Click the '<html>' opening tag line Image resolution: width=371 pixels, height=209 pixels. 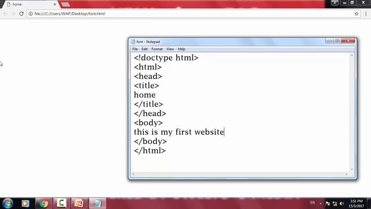click(148, 67)
